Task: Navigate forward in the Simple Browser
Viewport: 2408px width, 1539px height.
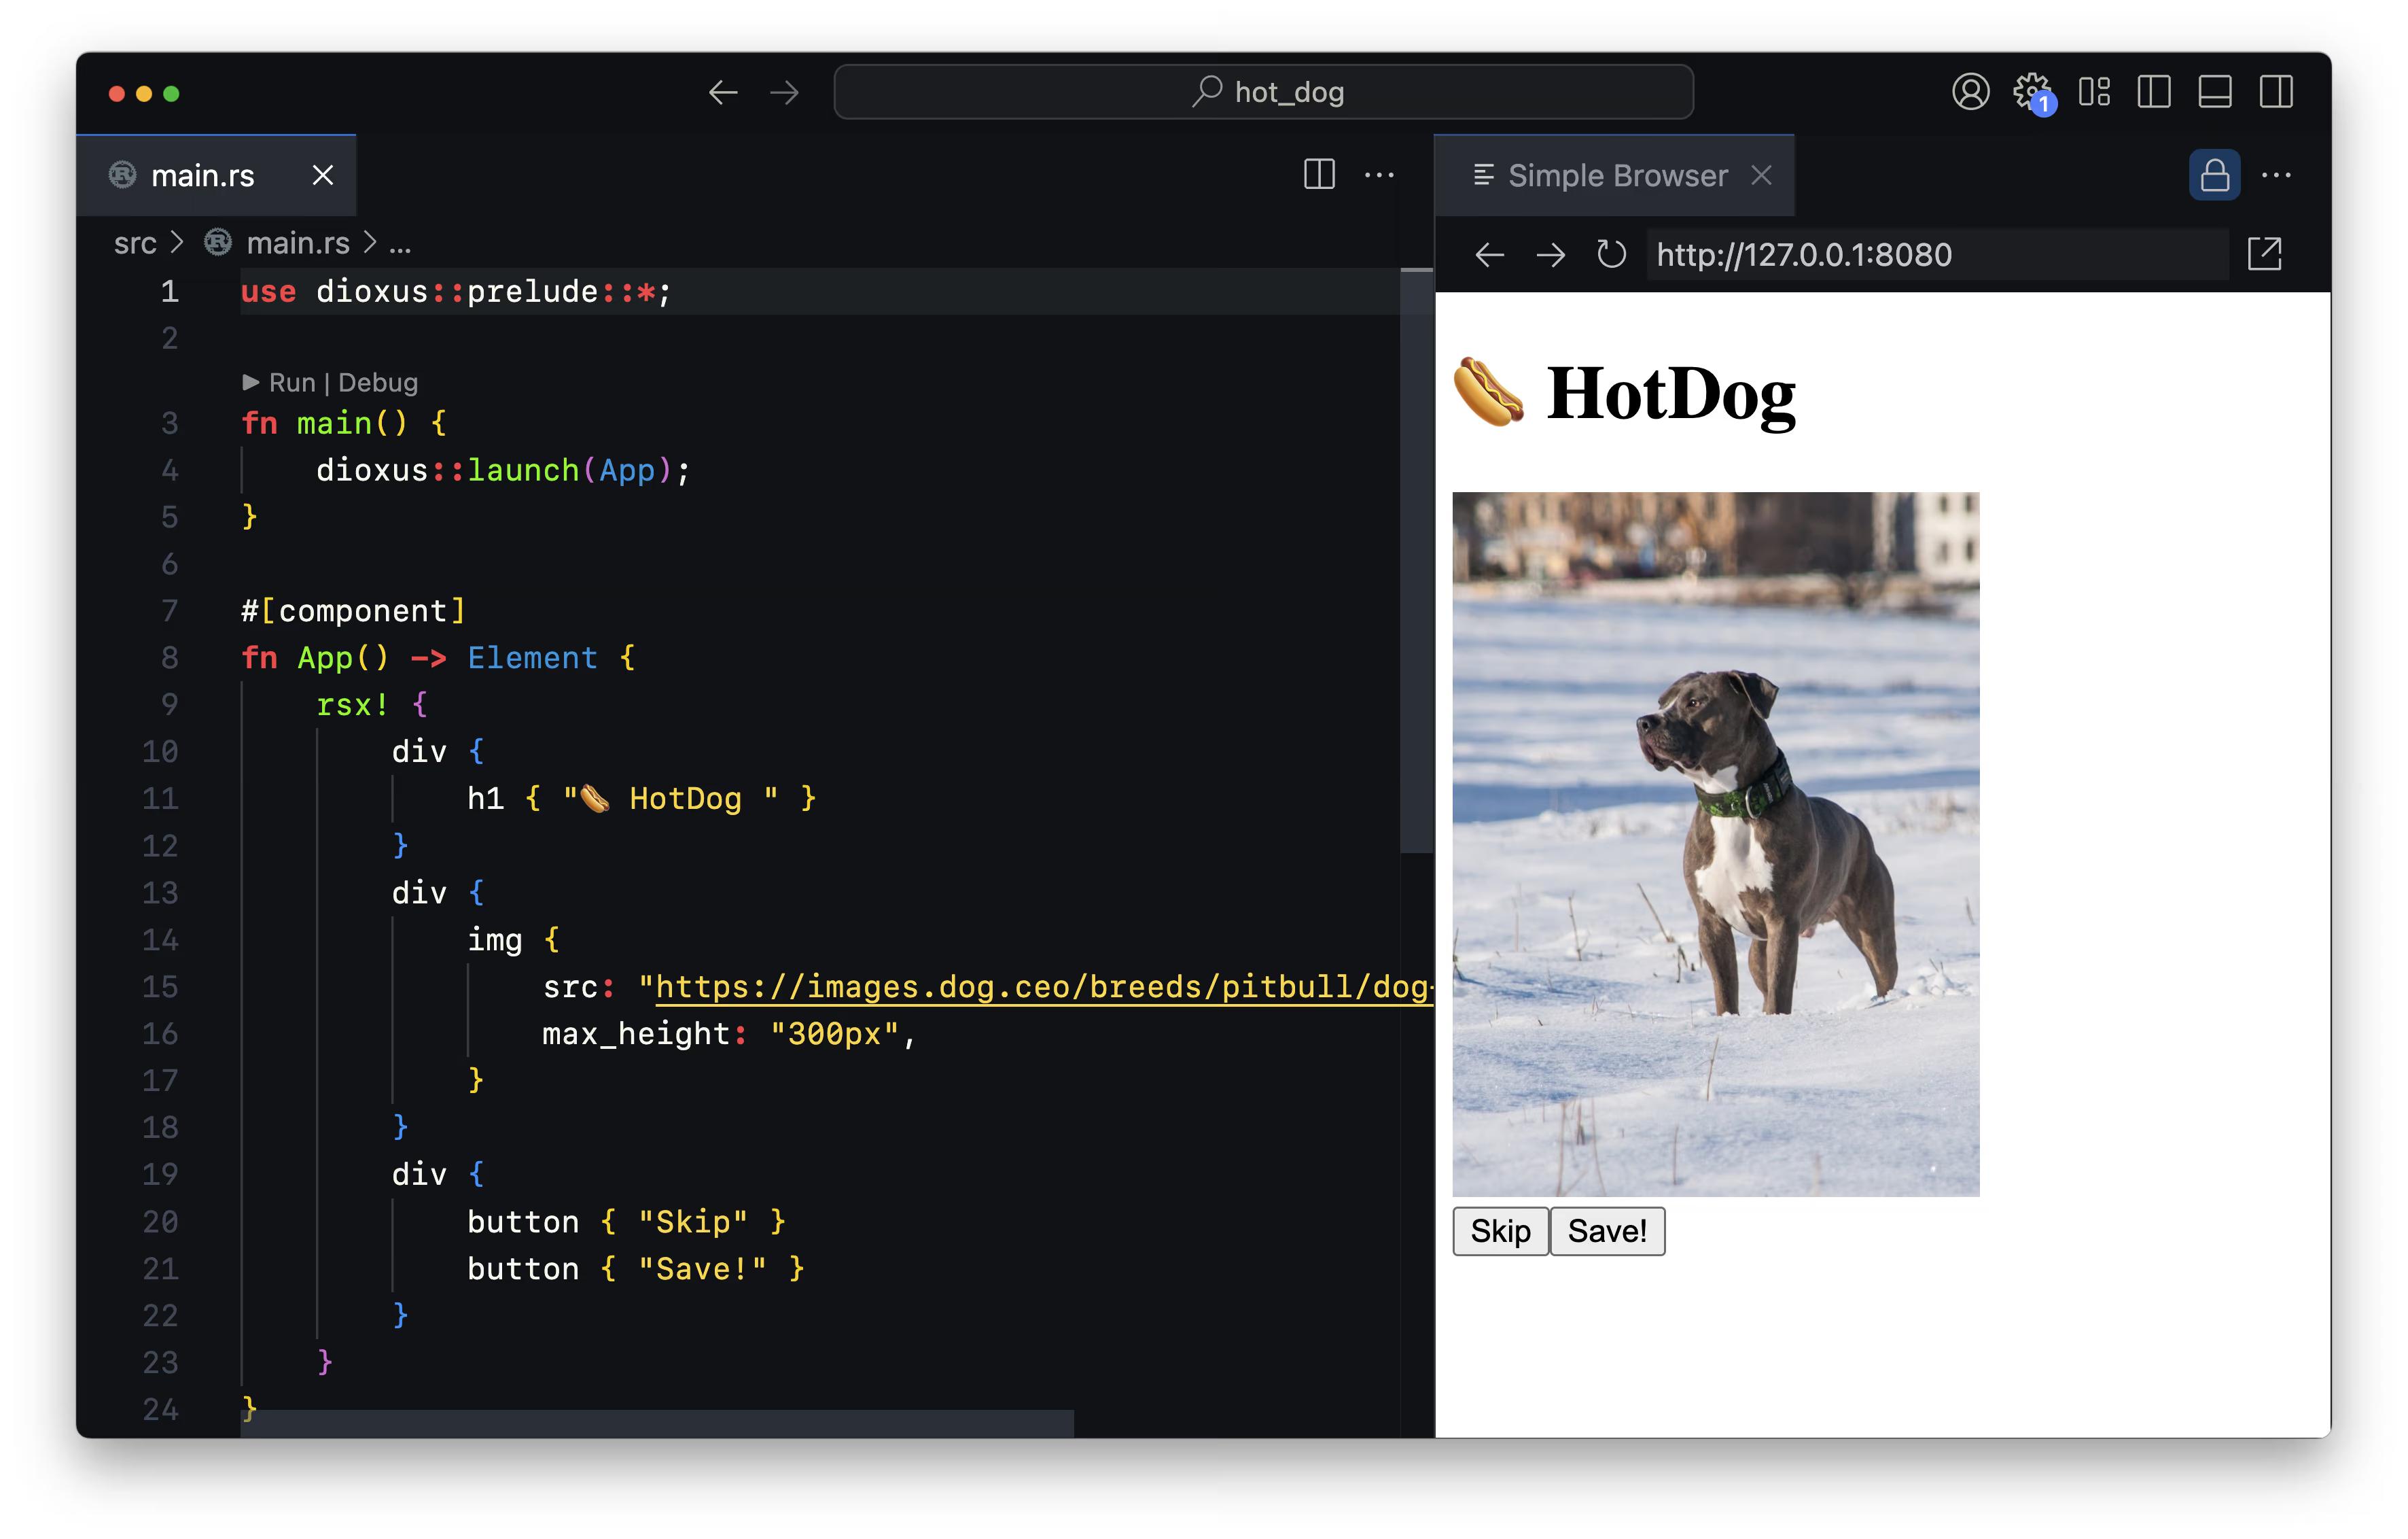Action: (x=1550, y=254)
